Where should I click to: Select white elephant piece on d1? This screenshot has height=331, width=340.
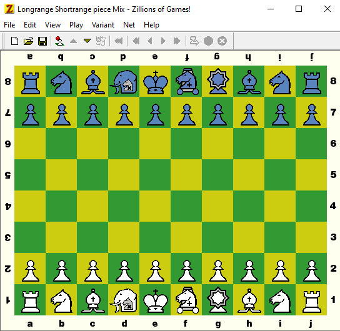click(124, 300)
